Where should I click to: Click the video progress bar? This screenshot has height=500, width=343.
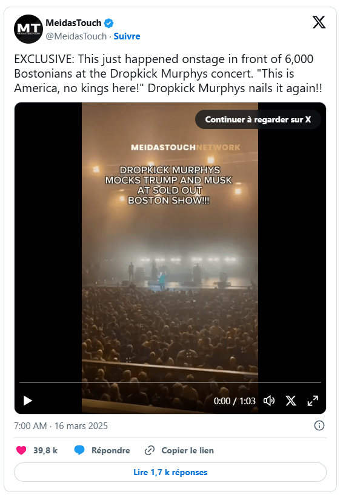tap(170, 382)
